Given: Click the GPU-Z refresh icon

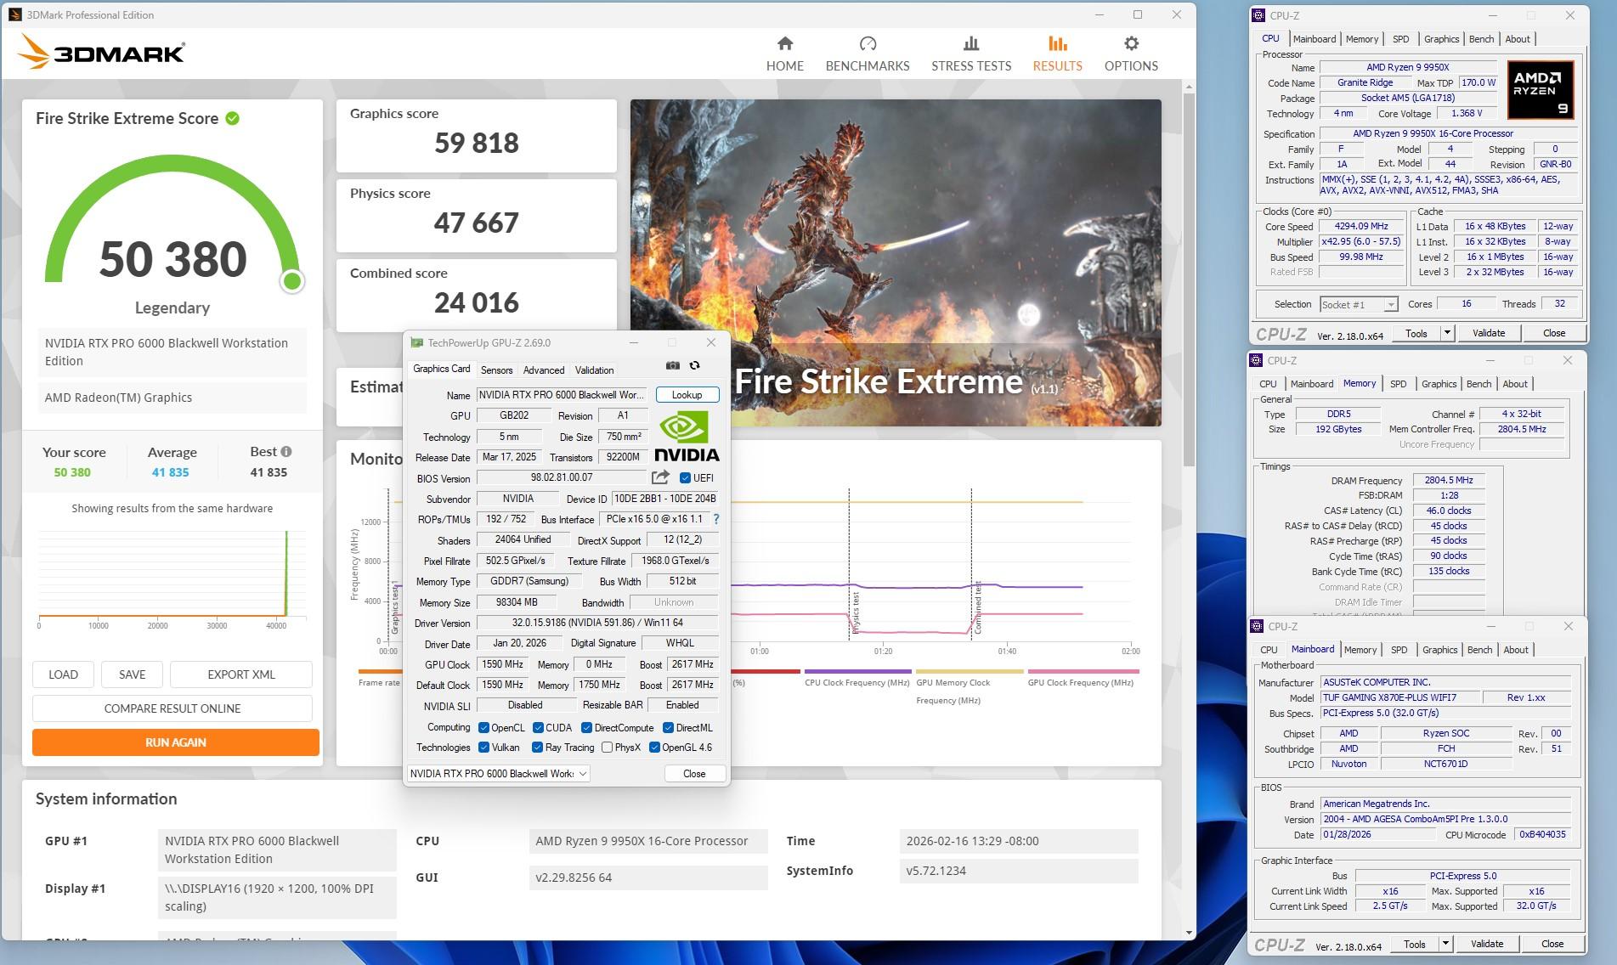Looking at the screenshot, I should 694,365.
